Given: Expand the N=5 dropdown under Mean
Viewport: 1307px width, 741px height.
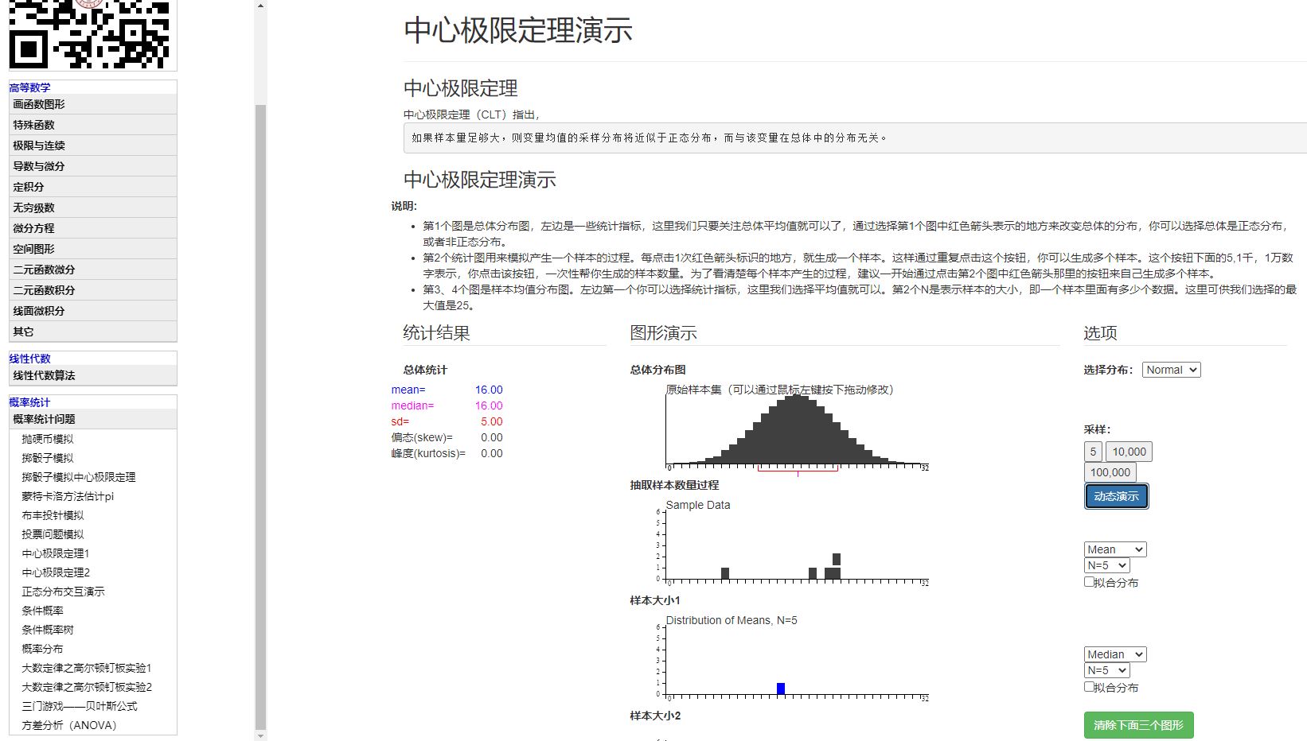Looking at the screenshot, I should (x=1106, y=565).
